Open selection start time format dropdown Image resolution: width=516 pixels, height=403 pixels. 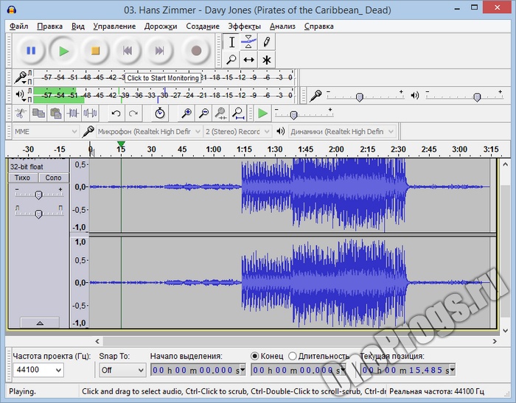click(243, 370)
